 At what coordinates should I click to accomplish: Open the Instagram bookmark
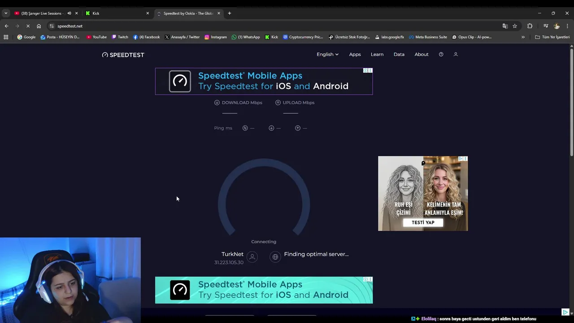click(x=216, y=37)
